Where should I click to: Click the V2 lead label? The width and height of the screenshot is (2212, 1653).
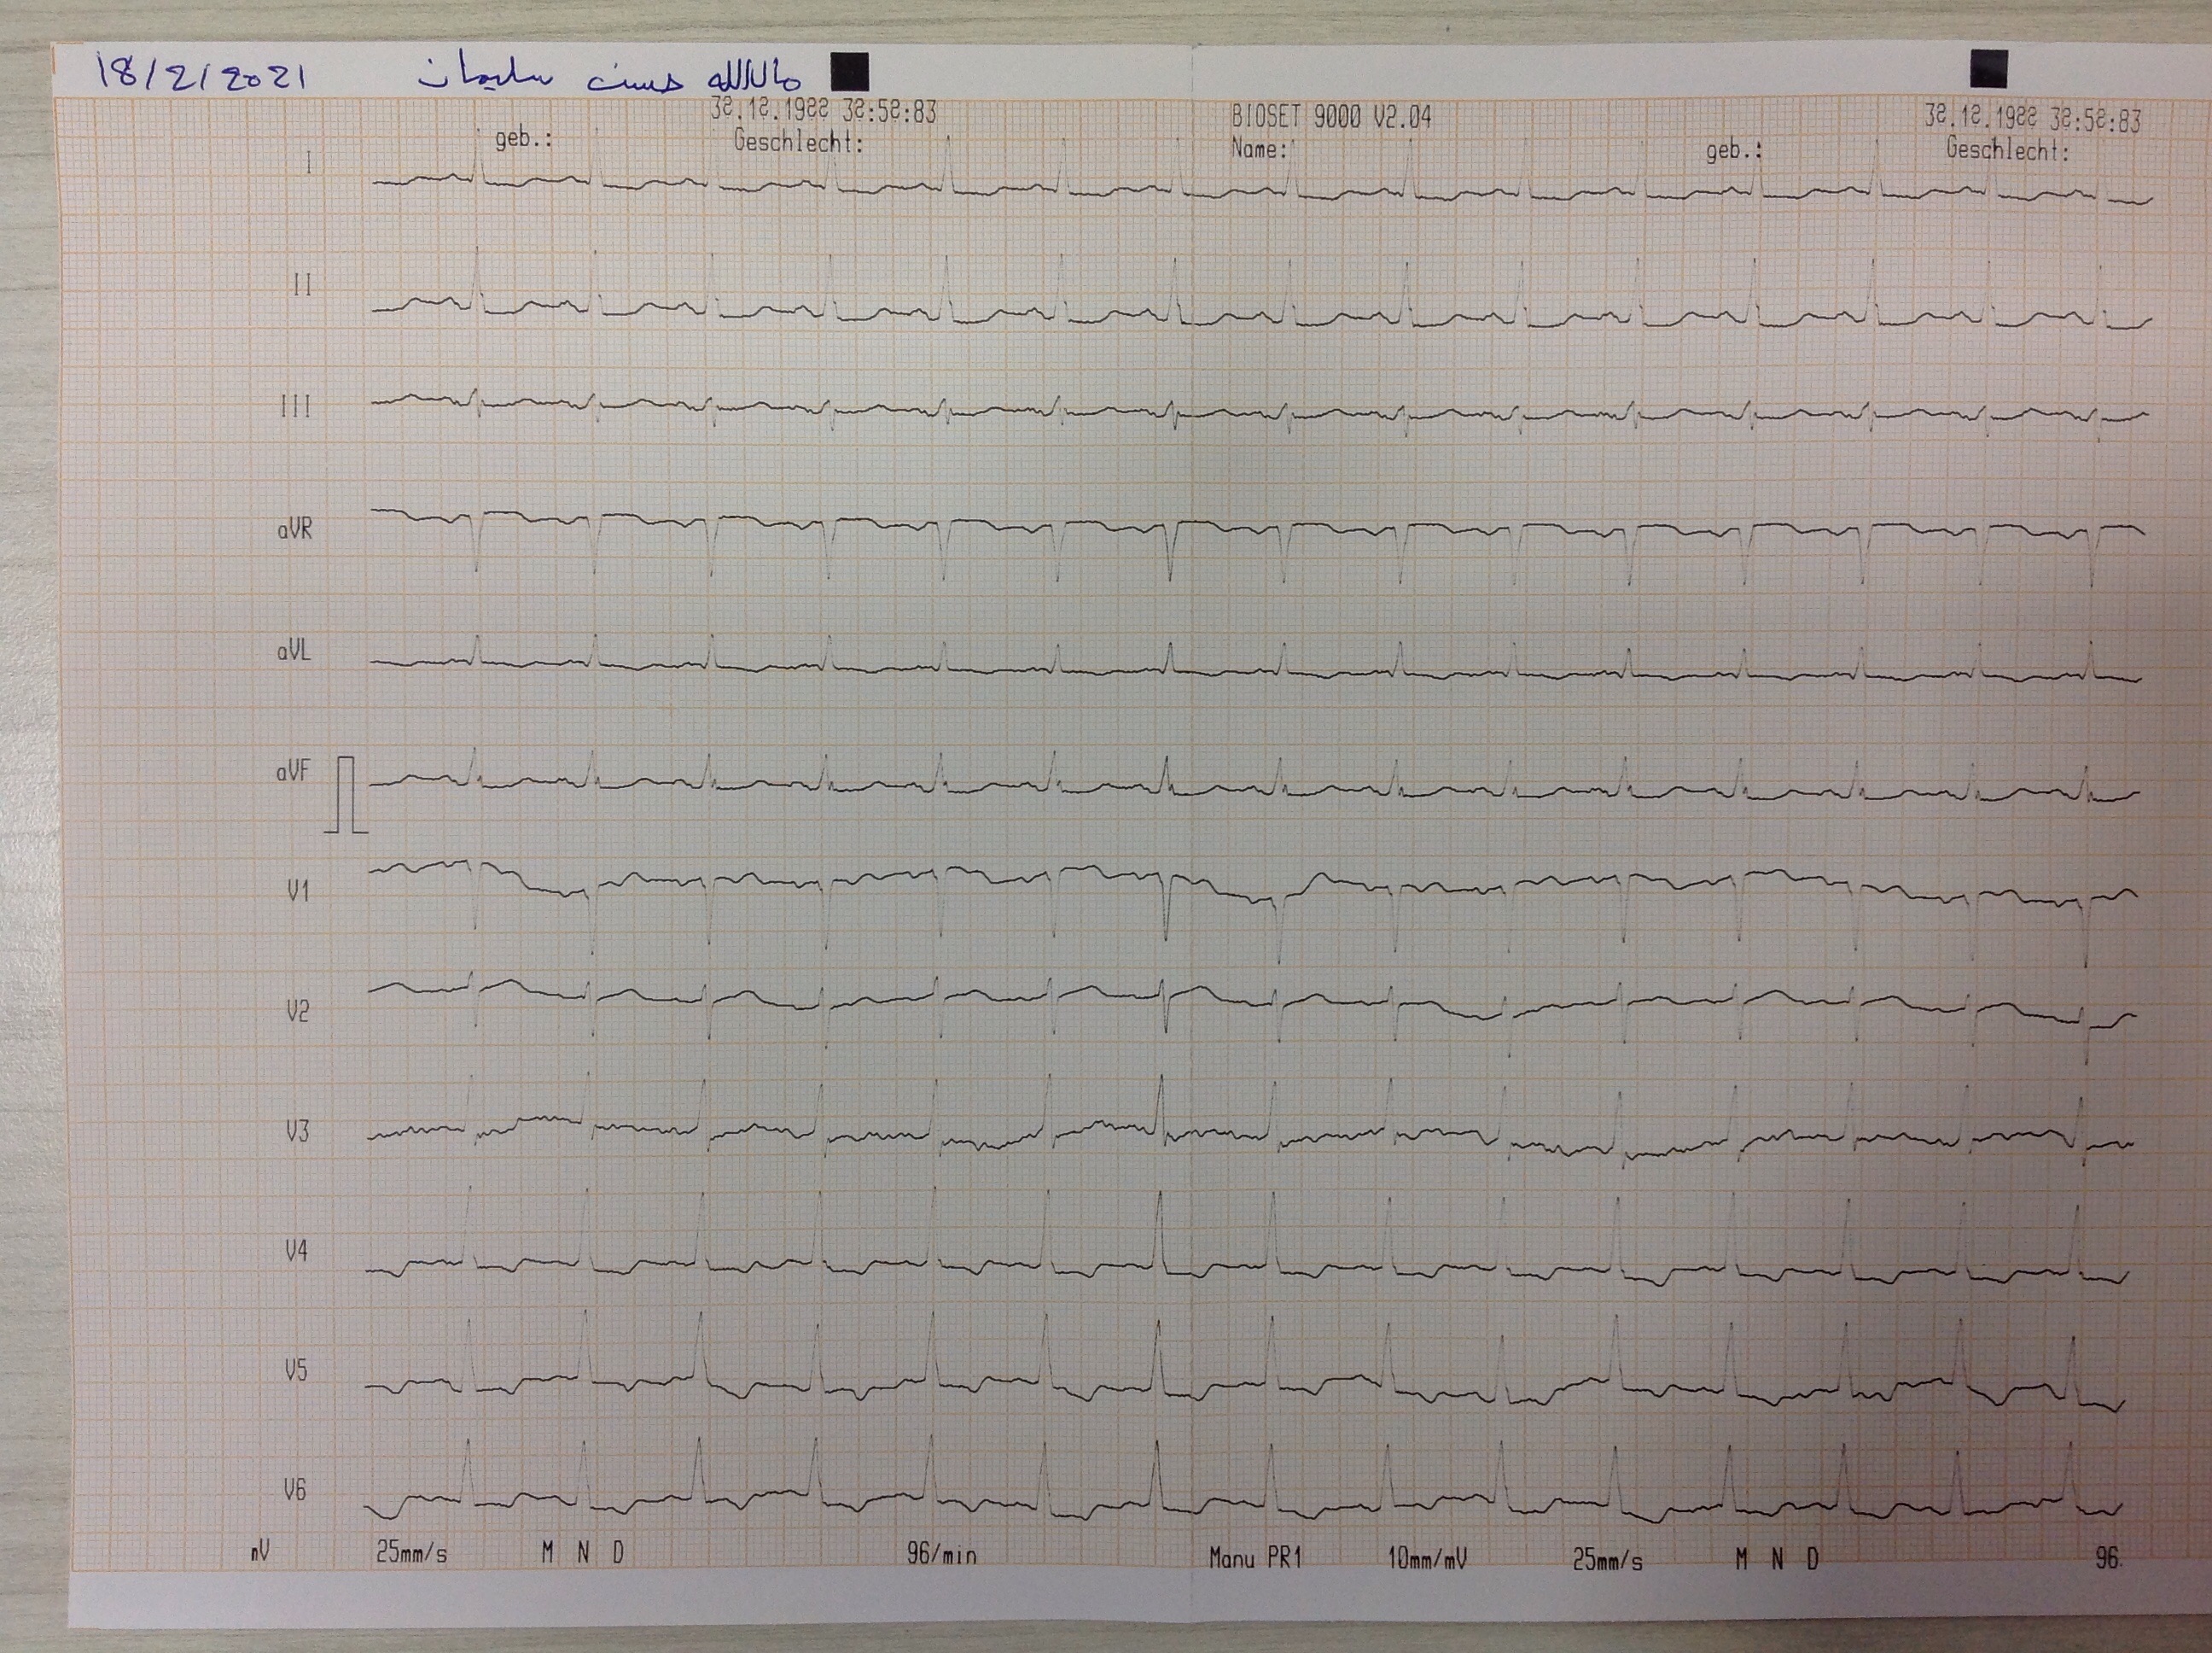coord(297,1012)
